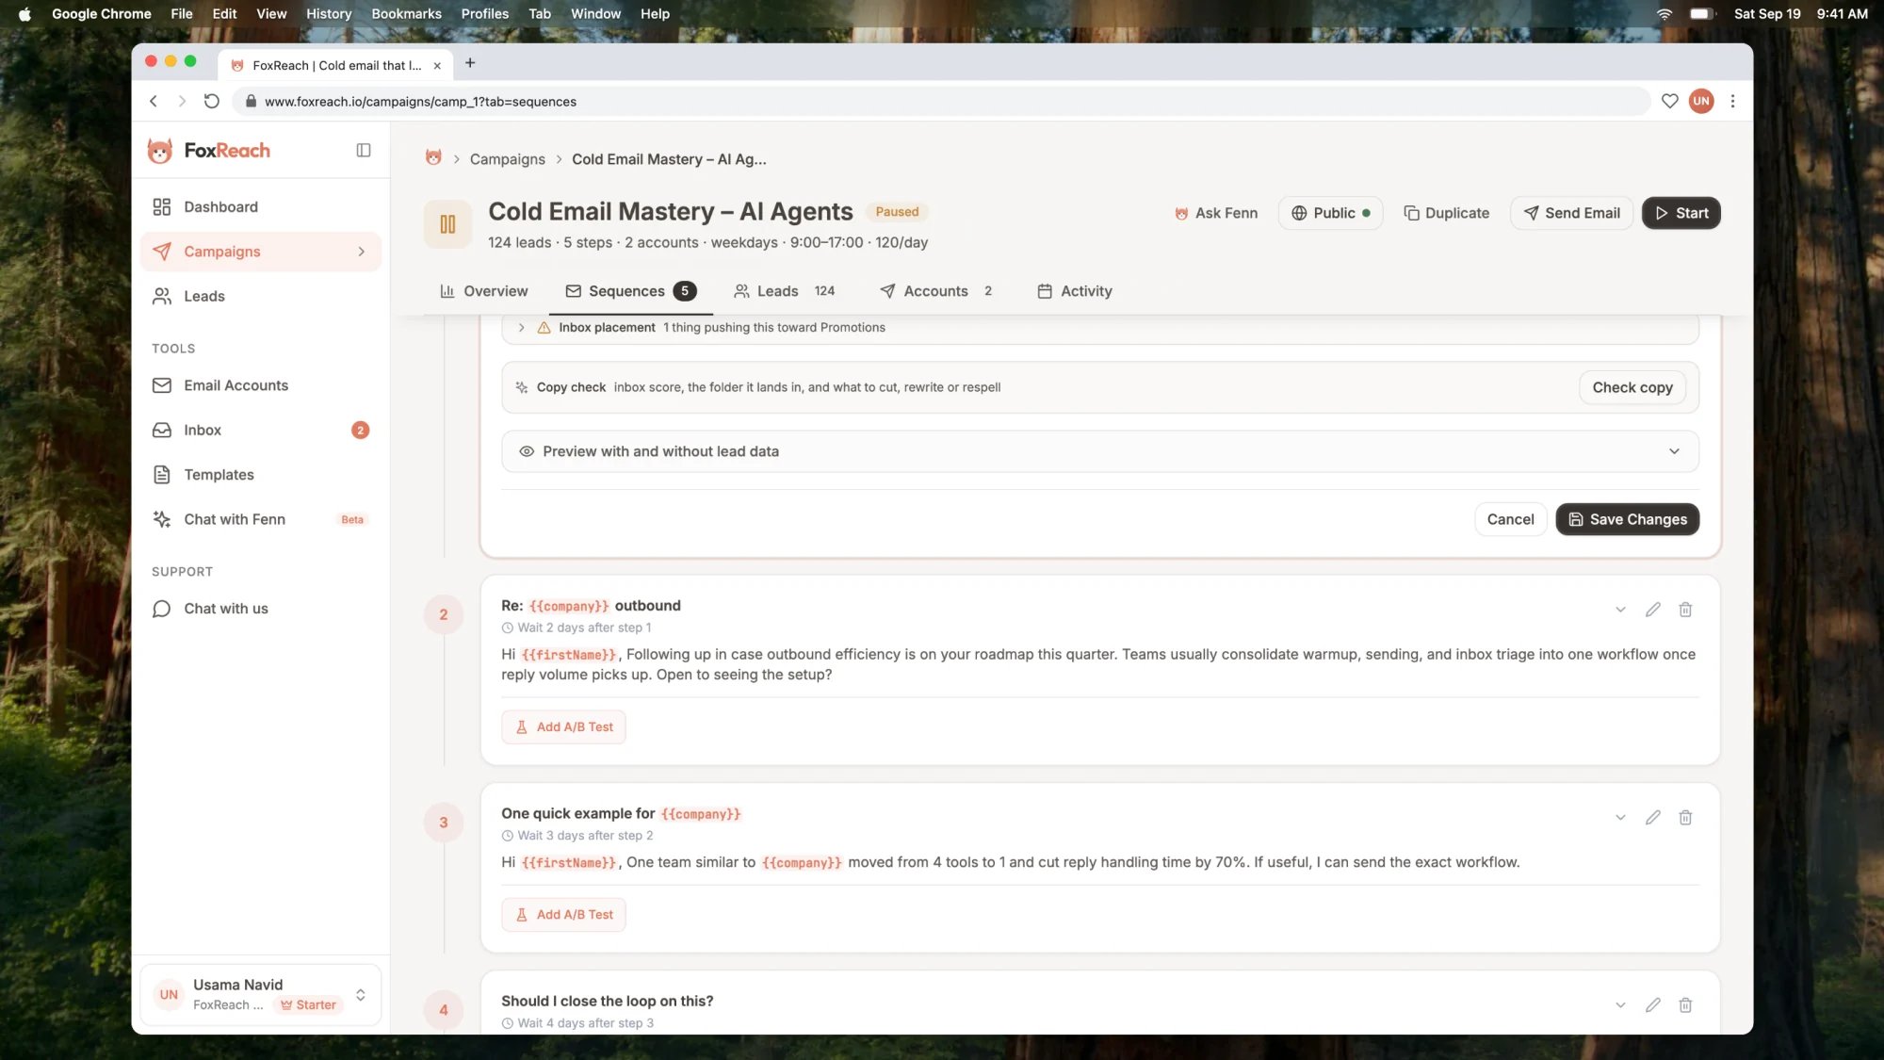The height and width of the screenshot is (1060, 1884).
Task: Go to Leads in the sidebar
Action: tap(261, 297)
